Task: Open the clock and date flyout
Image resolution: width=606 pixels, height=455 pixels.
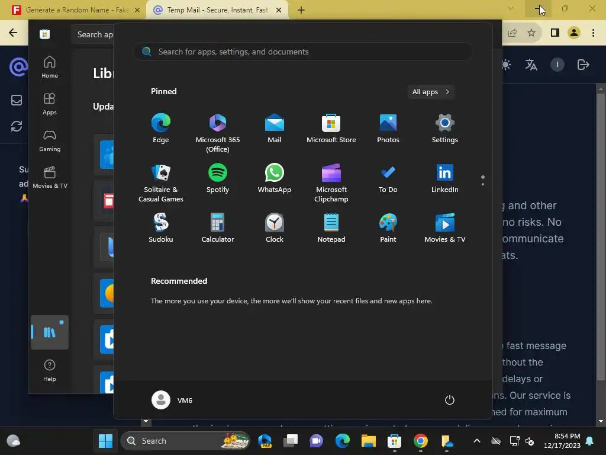Action: tap(562, 441)
